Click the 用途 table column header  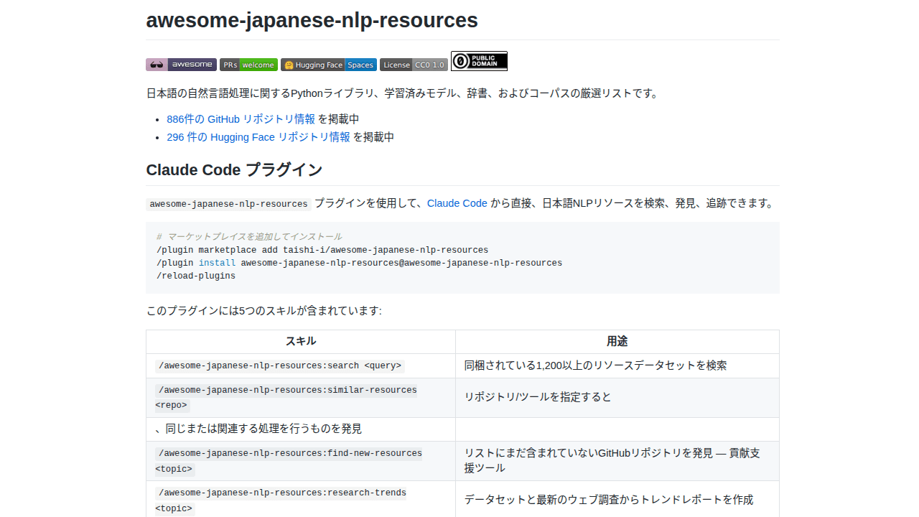[x=617, y=342]
